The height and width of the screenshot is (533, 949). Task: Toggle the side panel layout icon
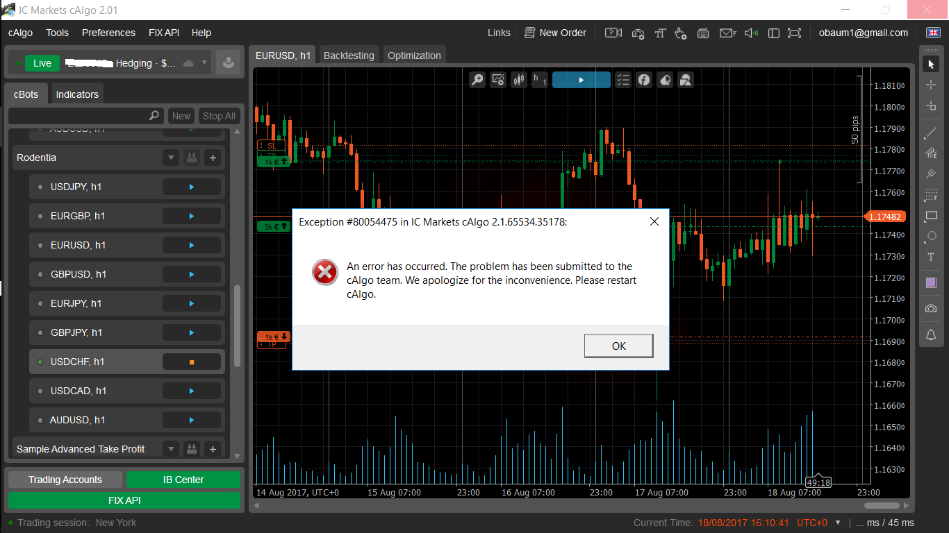pos(774,33)
